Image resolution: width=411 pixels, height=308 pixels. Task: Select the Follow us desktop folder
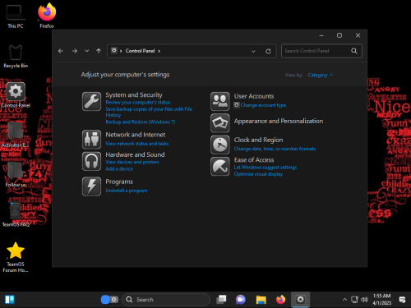tap(16, 175)
